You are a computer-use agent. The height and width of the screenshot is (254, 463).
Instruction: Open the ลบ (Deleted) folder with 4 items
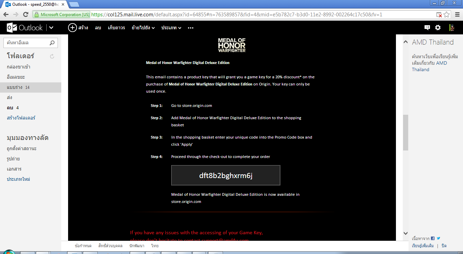(x=13, y=108)
